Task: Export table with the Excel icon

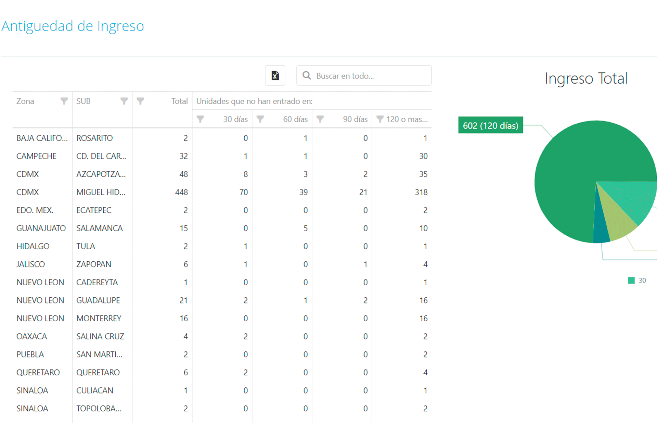Action: (275, 75)
